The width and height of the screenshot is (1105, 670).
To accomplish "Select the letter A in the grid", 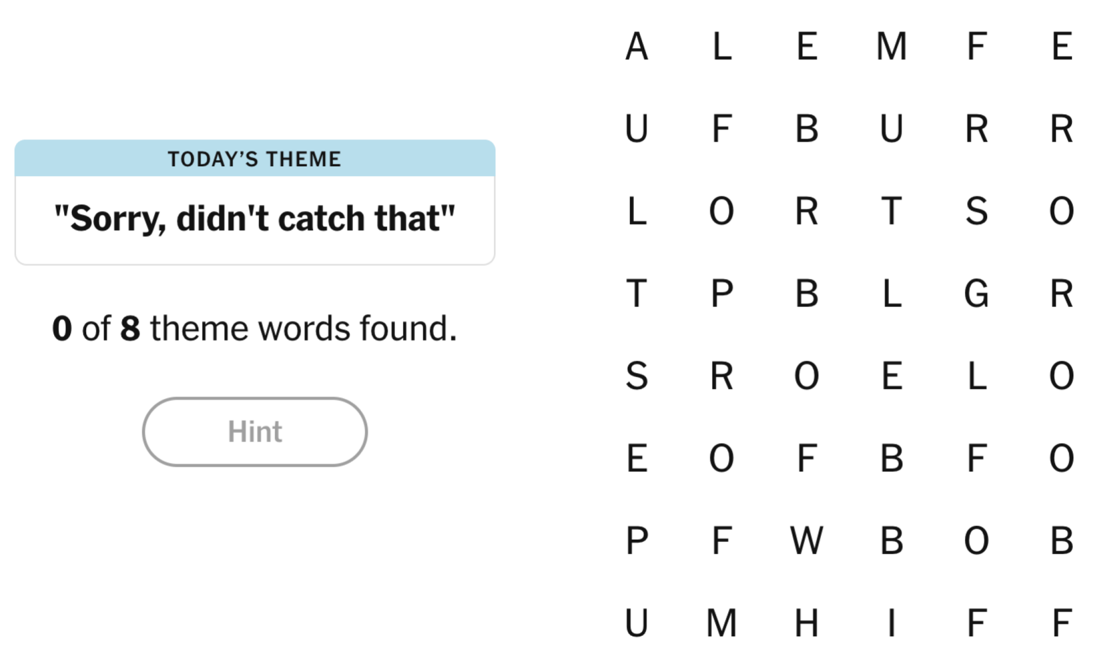I will coord(636,46).
